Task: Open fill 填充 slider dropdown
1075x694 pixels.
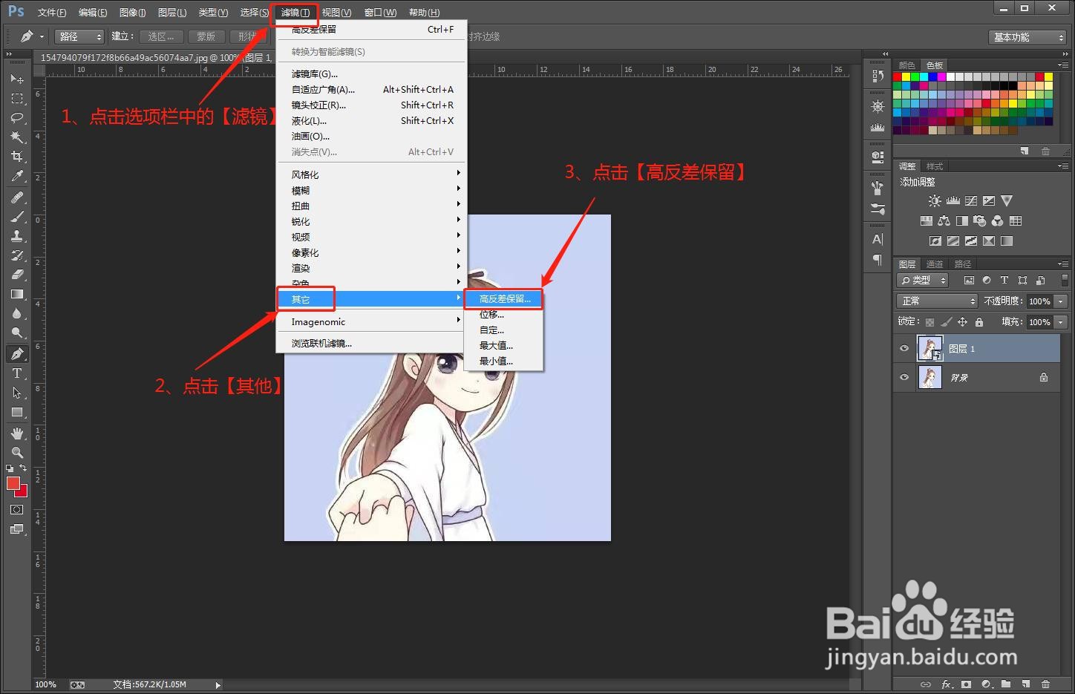Action: tap(1061, 321)
